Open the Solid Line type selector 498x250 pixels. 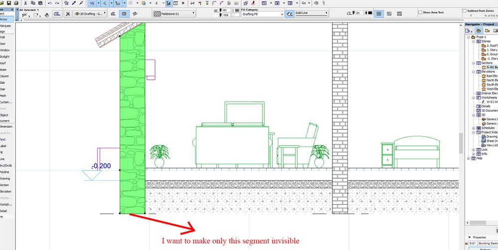click(x=311, y=13)
